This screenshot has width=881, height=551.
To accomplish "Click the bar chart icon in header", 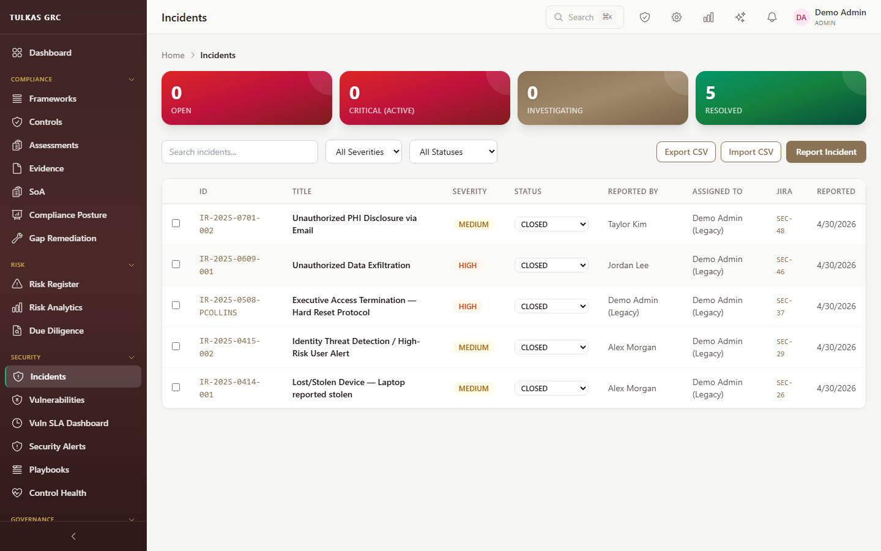I will [x=708, y=17].
